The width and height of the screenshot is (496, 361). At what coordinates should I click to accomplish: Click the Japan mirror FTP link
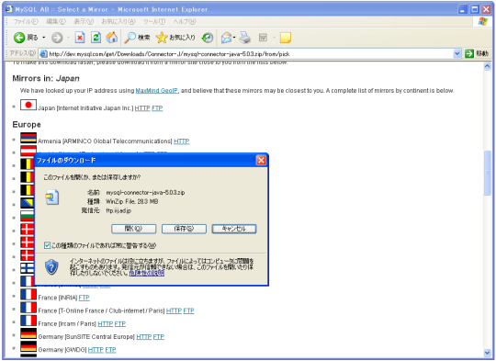(157, 108)
